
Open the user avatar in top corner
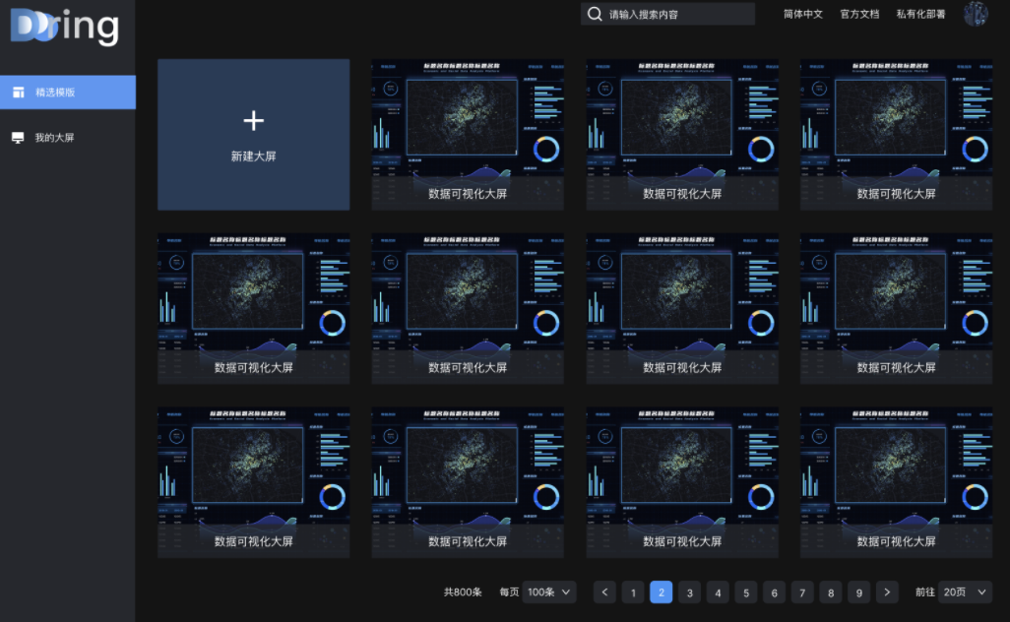pos(975,14)
